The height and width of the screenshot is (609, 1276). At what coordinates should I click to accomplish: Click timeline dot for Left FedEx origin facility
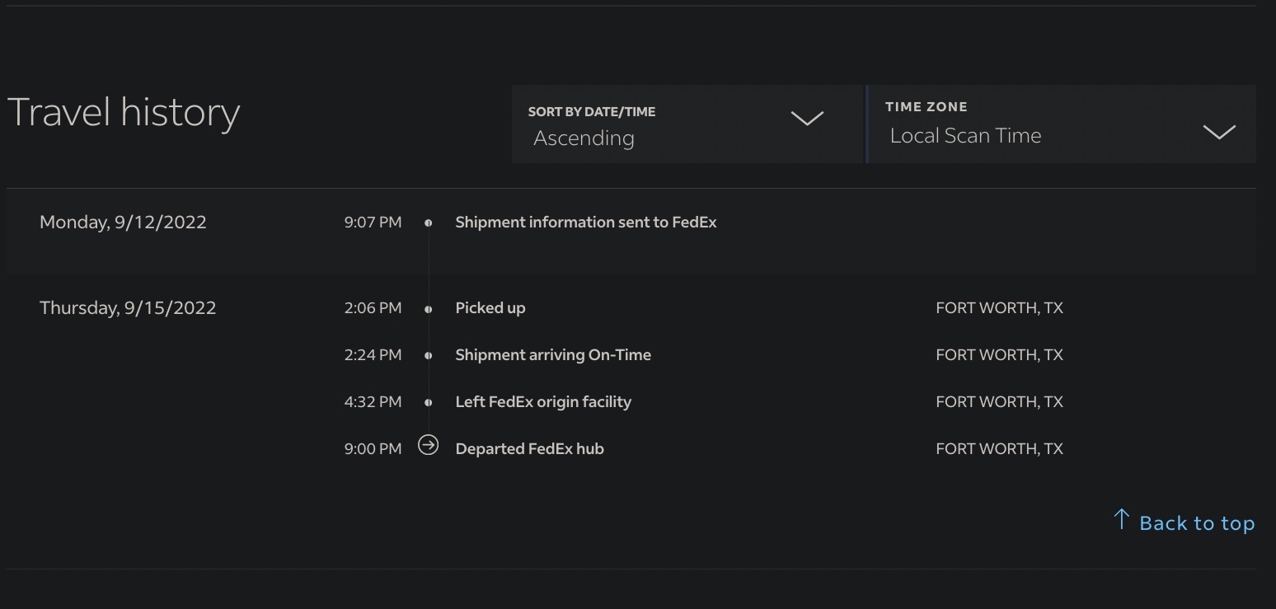point(428,402)
